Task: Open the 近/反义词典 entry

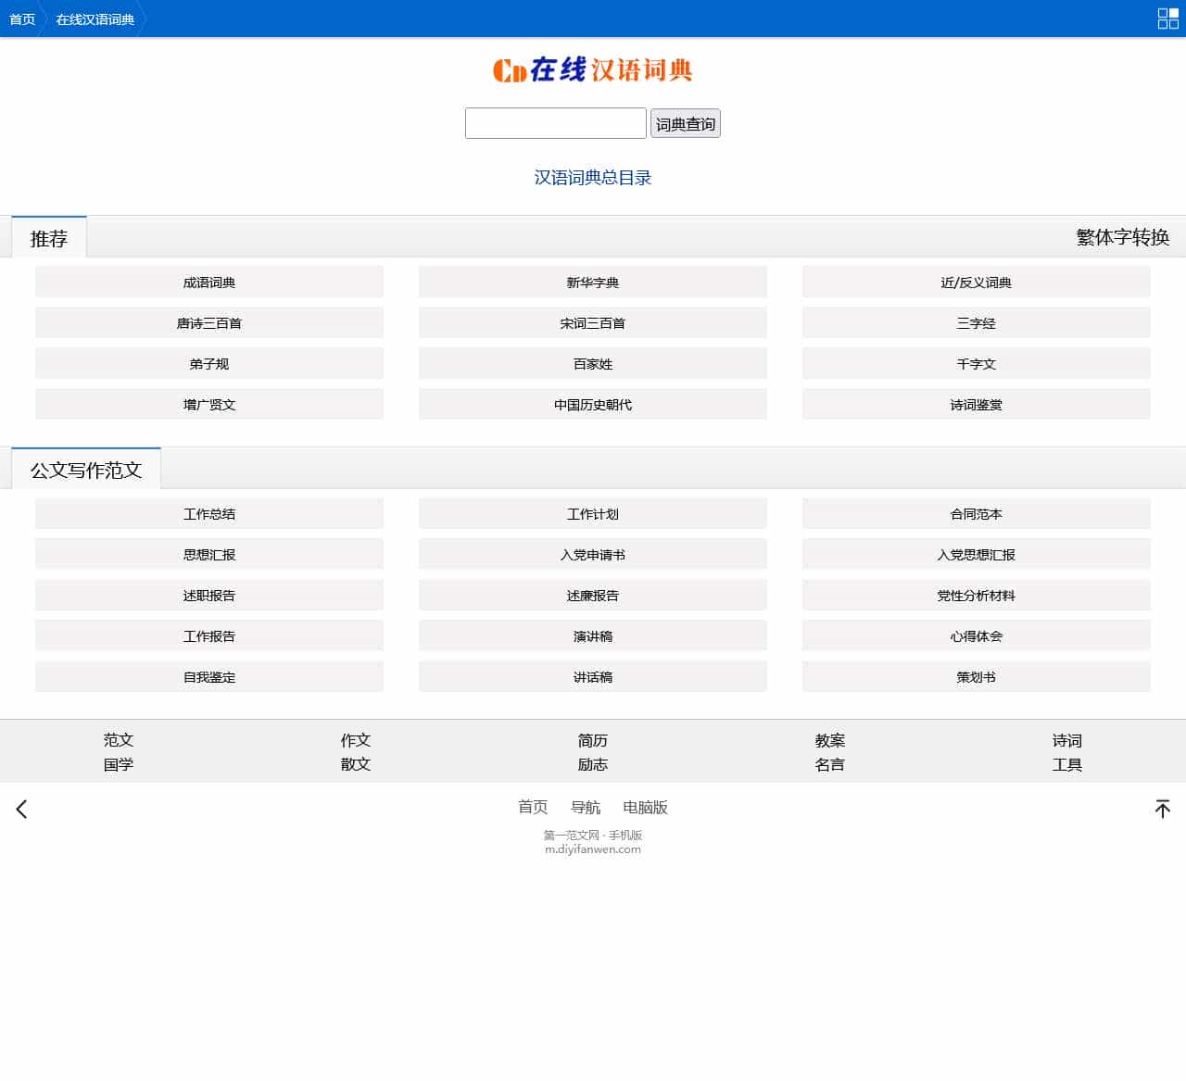Action: coord(976,283)
